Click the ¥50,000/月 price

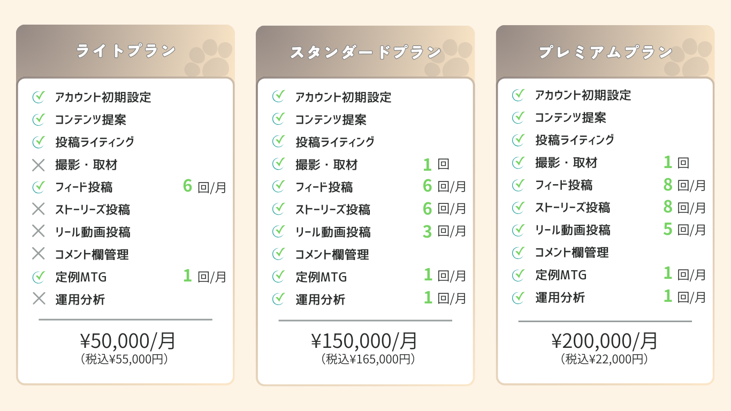tap(128, 340)
